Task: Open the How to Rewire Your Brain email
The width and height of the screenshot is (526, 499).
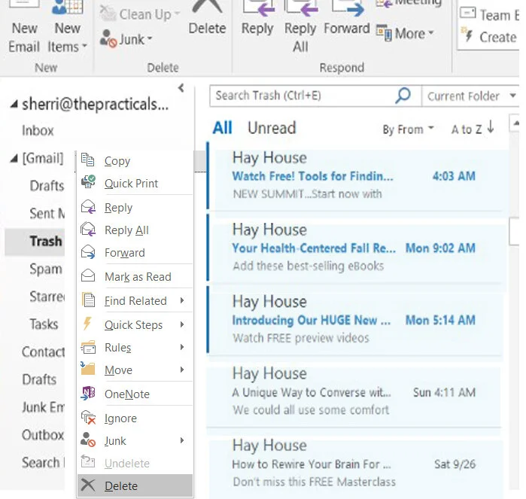Action: [356, 465]
